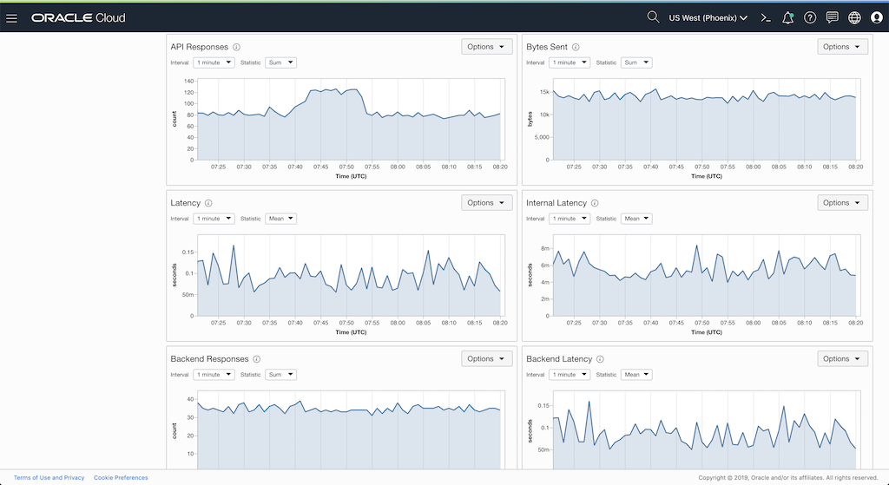
Task: Open Terms of Use and Privacy link
Action: pos(49,478)
